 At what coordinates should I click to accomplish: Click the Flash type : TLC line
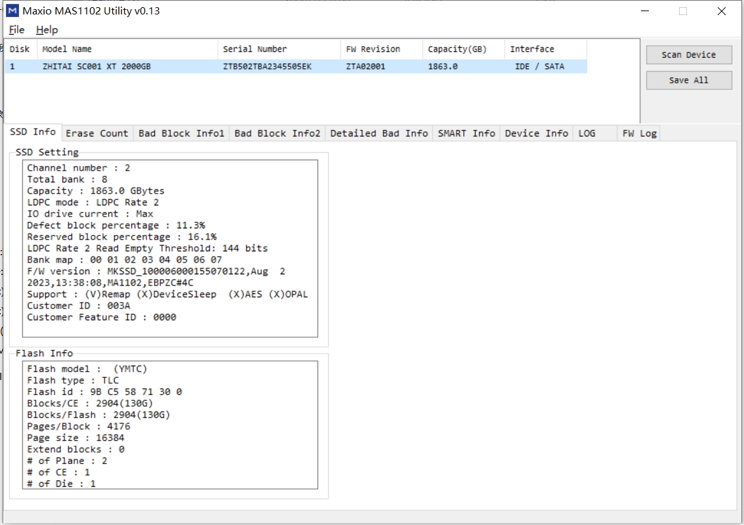click(73, 381)
